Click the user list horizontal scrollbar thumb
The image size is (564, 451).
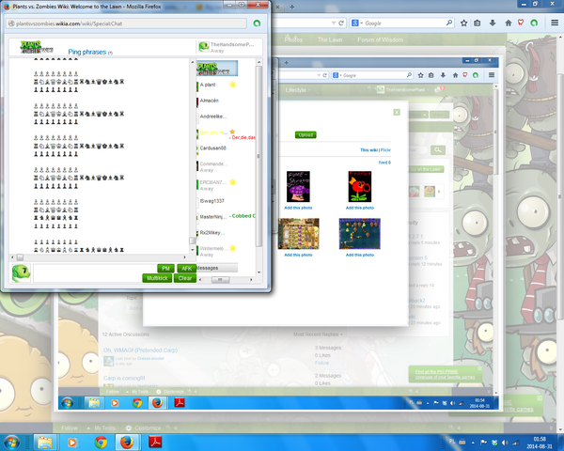[220, 279]
